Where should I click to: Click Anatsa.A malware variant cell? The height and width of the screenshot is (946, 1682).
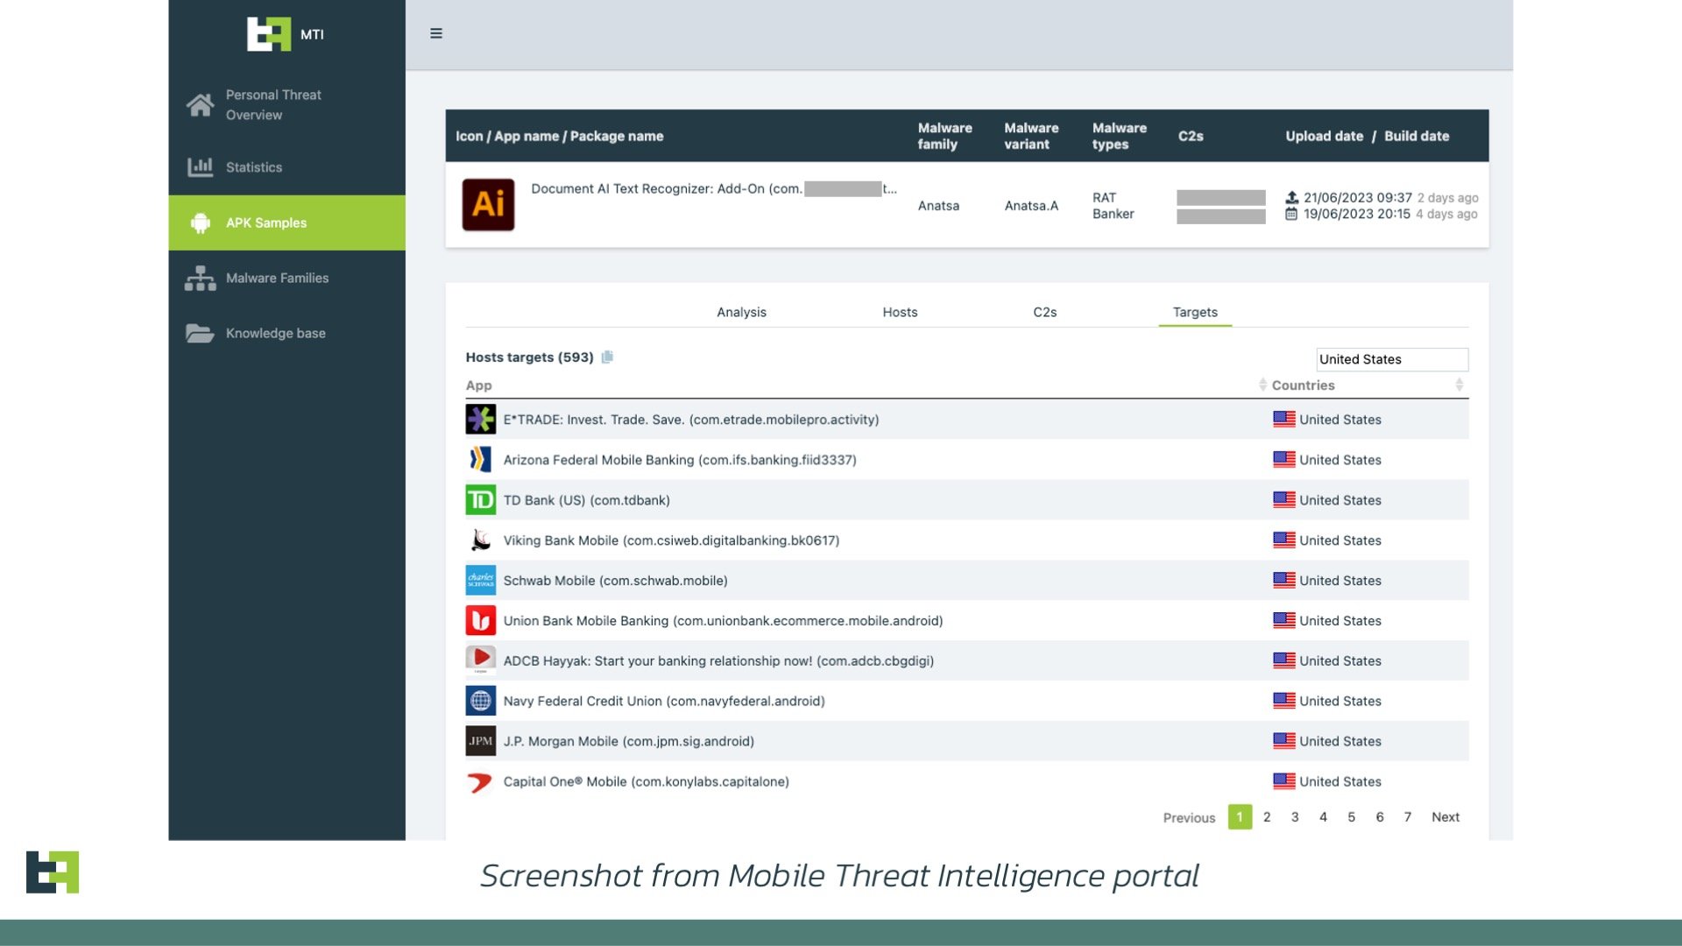tap(1031, 206)
